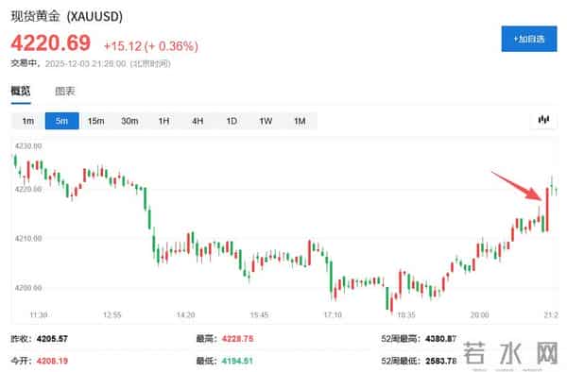Add XAUUSD to watchlist with +加自选 button
Screen dimensions: 567x372
529,39
